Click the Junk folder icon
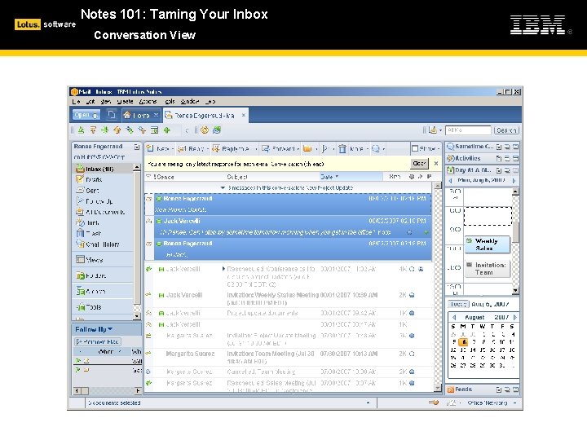 80,222
